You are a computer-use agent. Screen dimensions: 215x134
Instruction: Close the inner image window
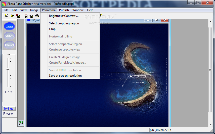coord(164,20)
